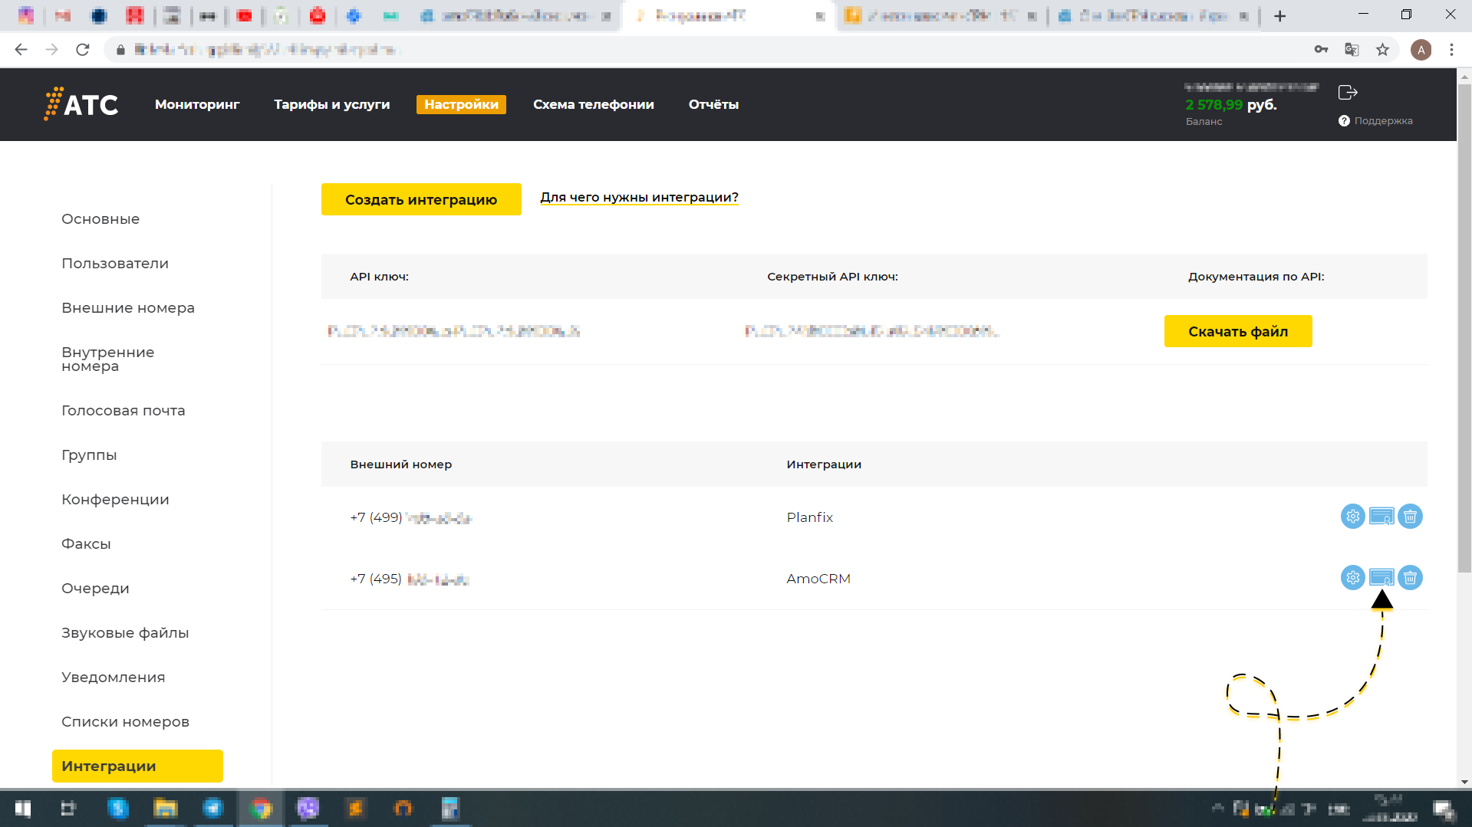Open Голосовая почта settings page
Image resolution: width=1472 pixels, height=827 pixels.
123,411
